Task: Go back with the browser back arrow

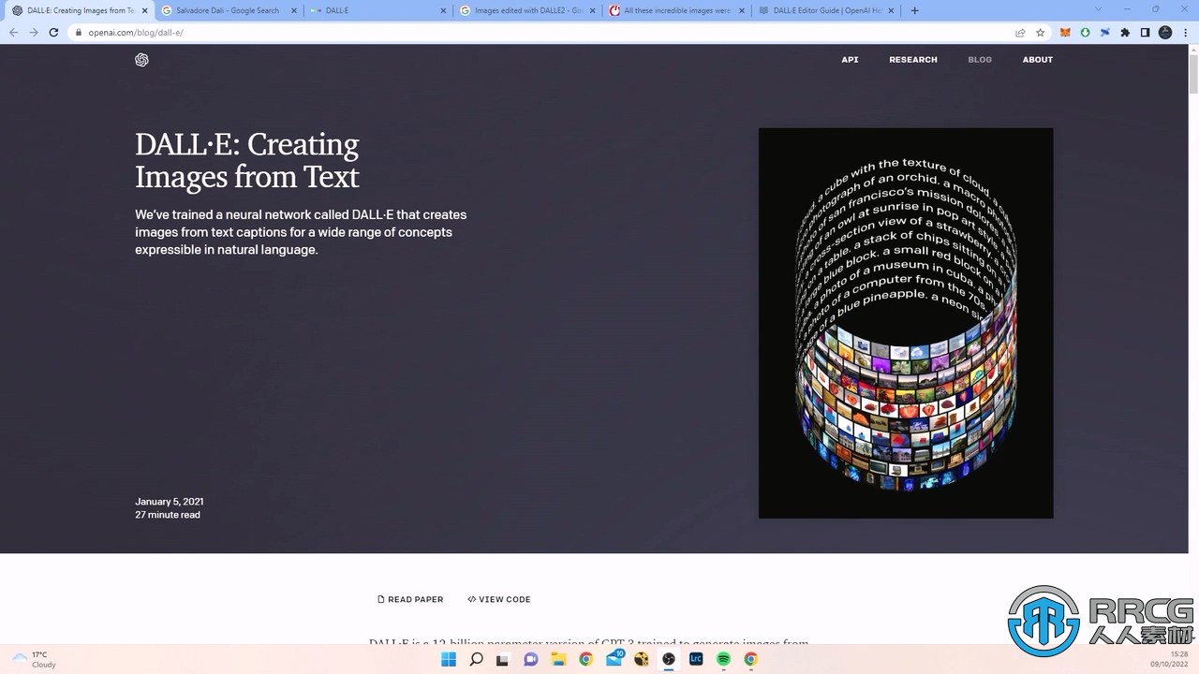Action: 13,32
